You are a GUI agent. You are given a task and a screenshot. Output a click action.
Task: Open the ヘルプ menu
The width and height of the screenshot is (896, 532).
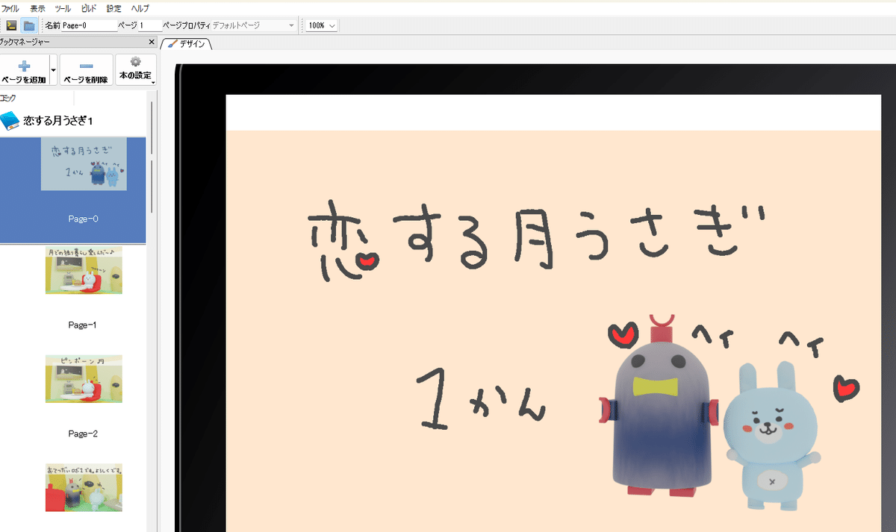click(140, 8)
